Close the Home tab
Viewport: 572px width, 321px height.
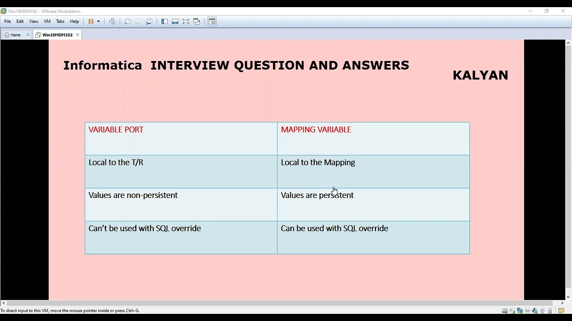pyautogui.click(x=28, y=35)
